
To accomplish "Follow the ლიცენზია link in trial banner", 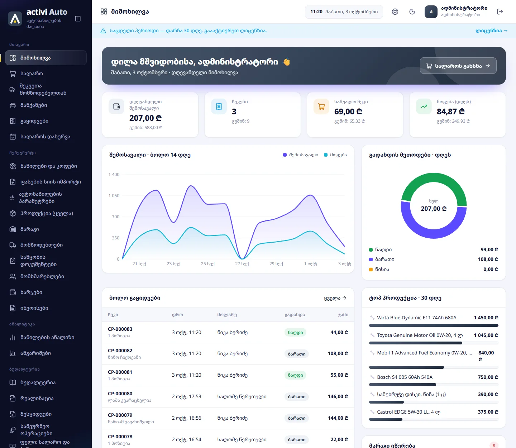I will (x=491, y=31).
